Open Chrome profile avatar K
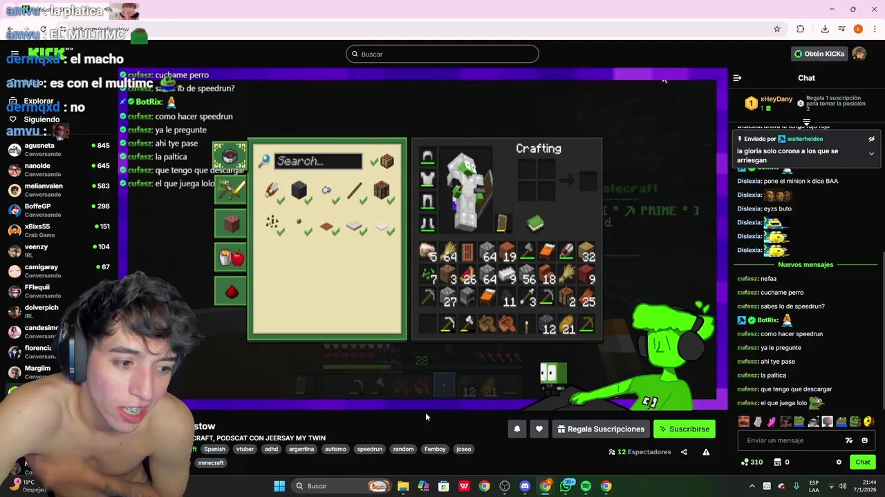 pyautogui.click(x=858, y=29)
